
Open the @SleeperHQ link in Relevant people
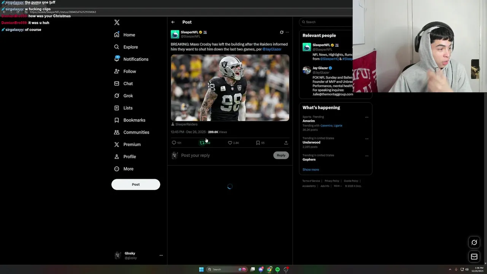tap(329, 59)
